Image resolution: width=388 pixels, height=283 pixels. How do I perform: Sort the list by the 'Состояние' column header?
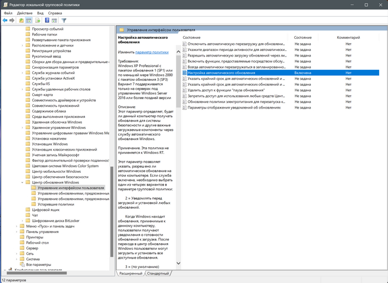303,37
